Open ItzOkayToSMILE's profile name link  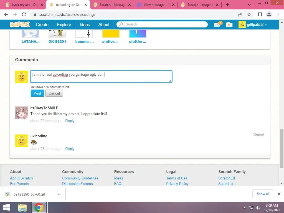coord(44,108)
